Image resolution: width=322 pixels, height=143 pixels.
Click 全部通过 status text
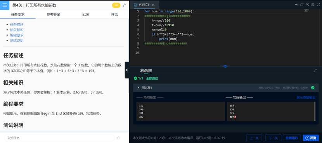pos(152,78)
